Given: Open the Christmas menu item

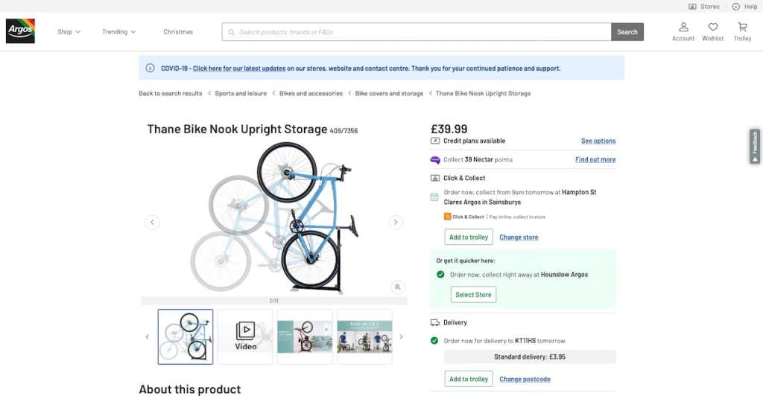Looking at the screenshot, I should [178, 32].
